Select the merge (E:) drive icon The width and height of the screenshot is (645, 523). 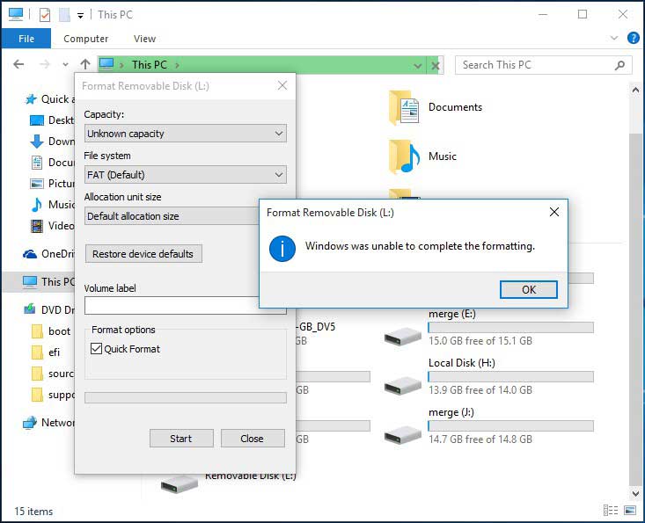click(x=403, y=337)
